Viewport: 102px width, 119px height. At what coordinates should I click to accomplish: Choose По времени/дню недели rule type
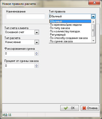tap(70, 25)
